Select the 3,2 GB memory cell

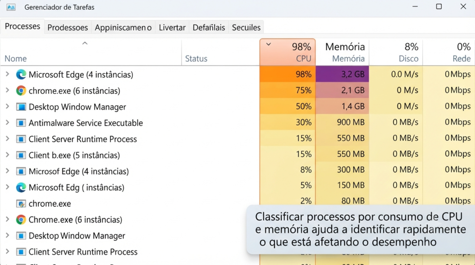coord(342,74)
